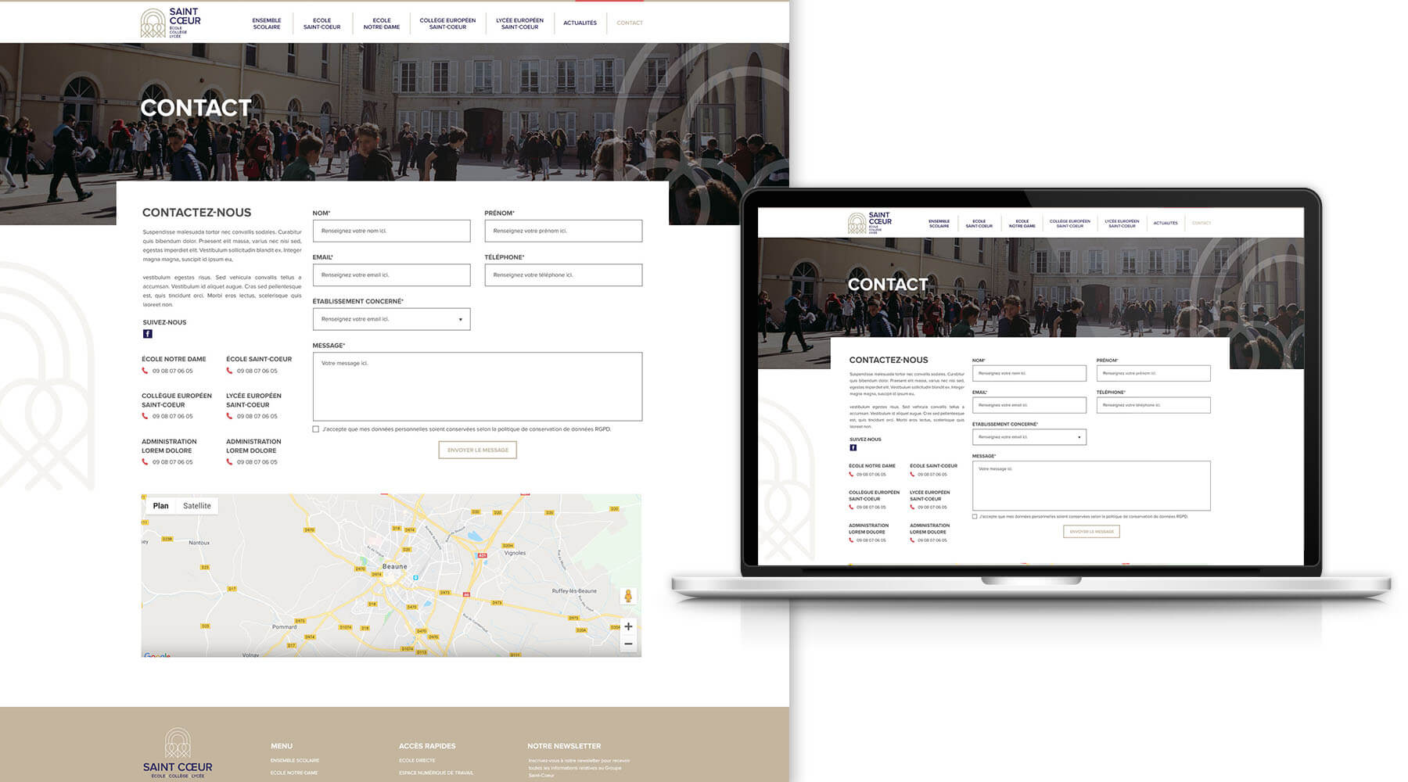Zoom in on the map with the plus icon
The height and width of the screenshot is (782, 1408).
[628, 626]
